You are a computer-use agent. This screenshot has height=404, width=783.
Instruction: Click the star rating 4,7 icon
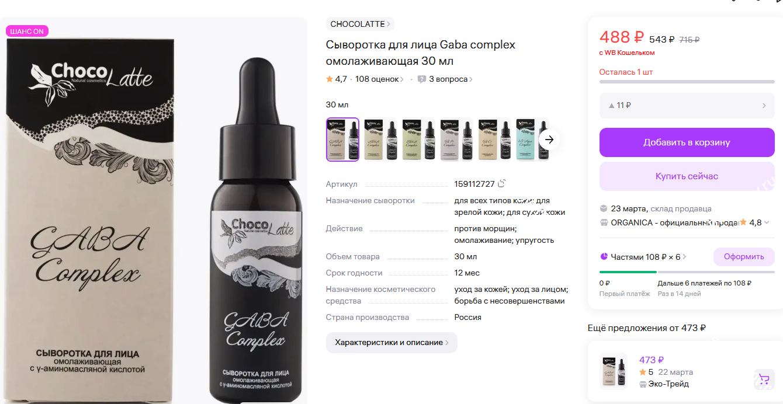click(330, 79)
